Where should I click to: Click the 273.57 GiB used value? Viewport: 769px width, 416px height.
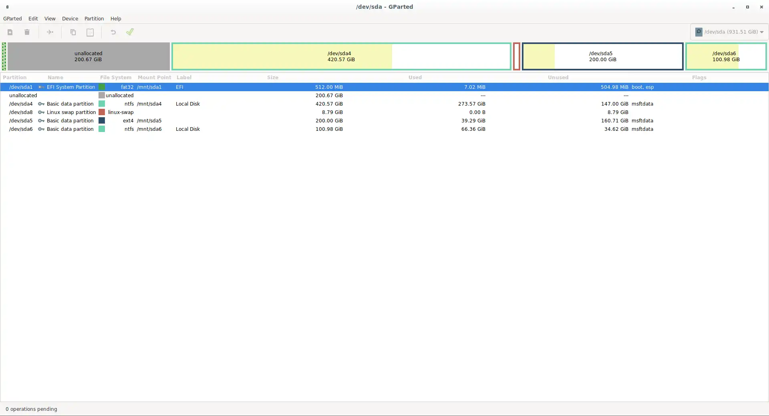pos(471,104)
